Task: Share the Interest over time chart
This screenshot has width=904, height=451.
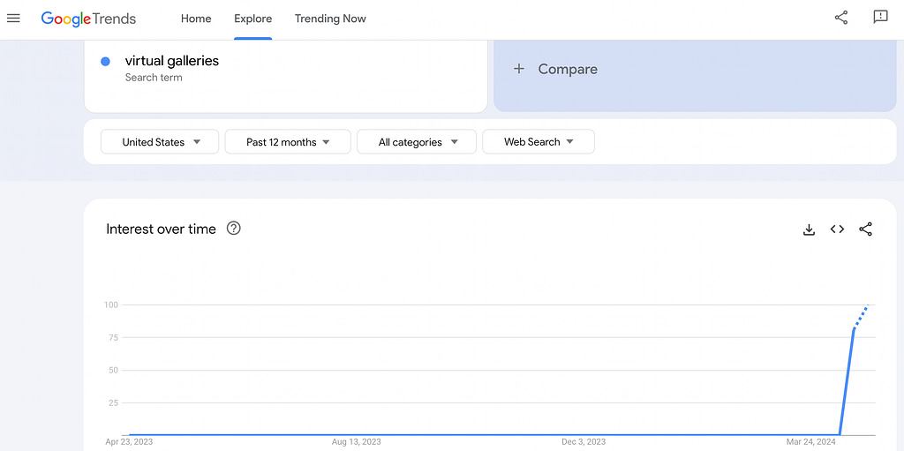Action: (x=865, y=229)
